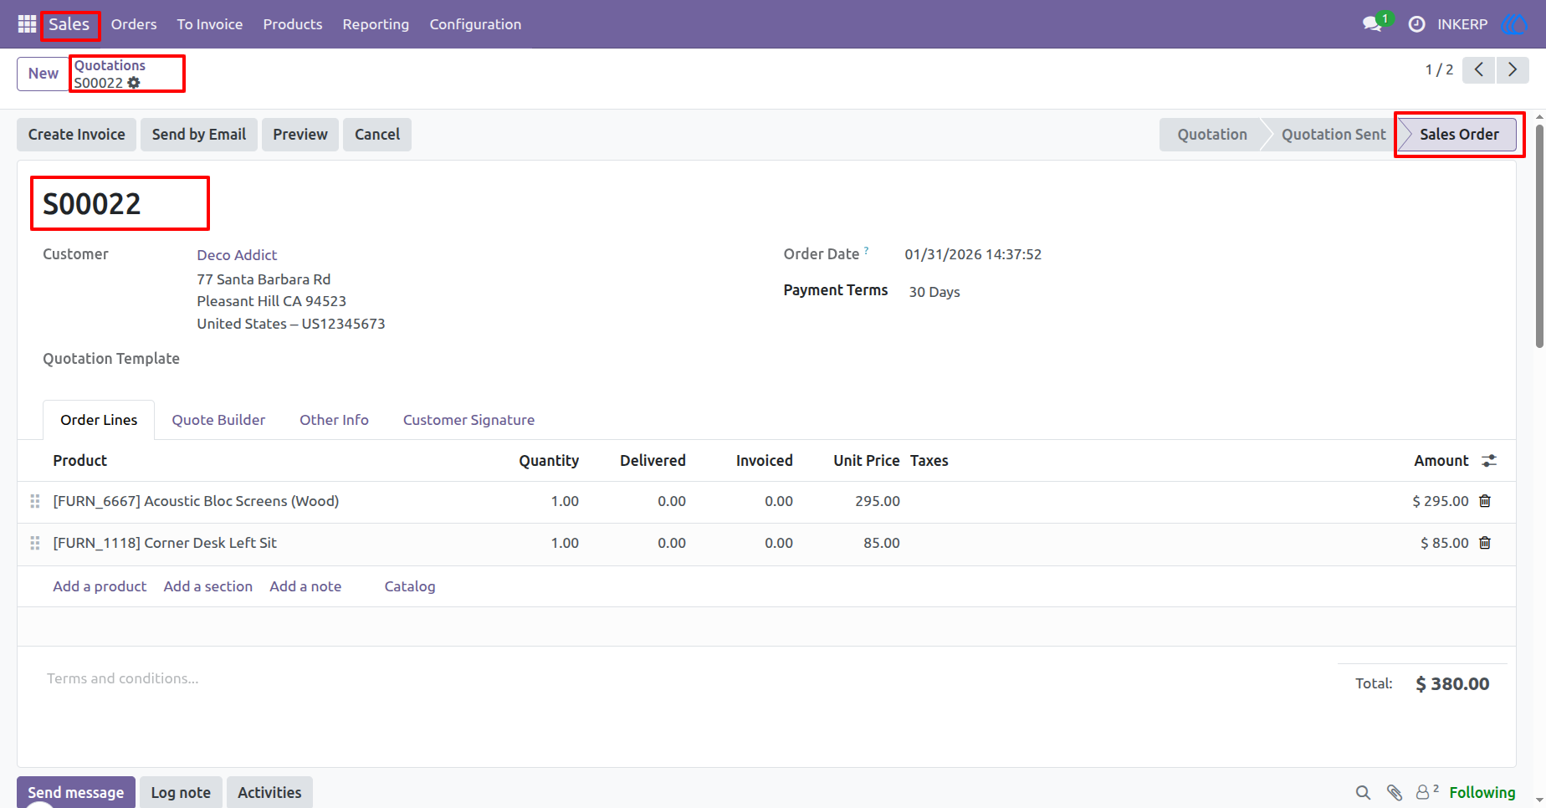Switch to the Customer Signature tab

tap(468, 420)
